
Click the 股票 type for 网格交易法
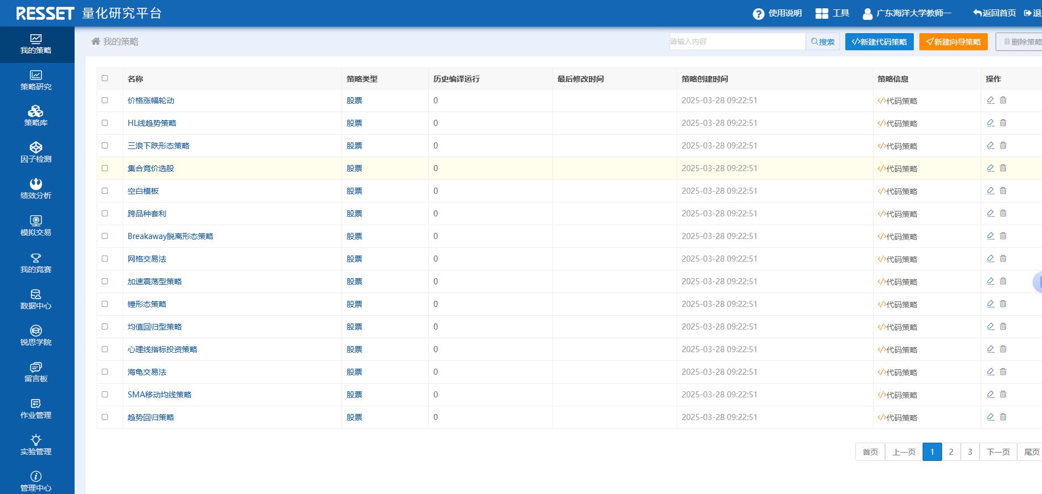[355, 259]
